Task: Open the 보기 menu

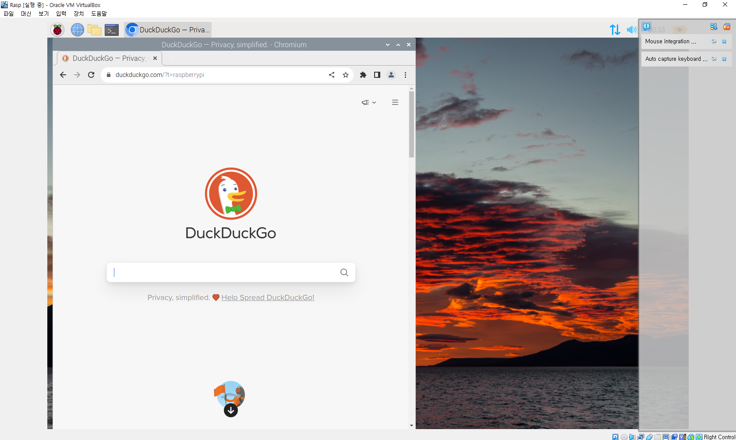Action: point(44,14)
